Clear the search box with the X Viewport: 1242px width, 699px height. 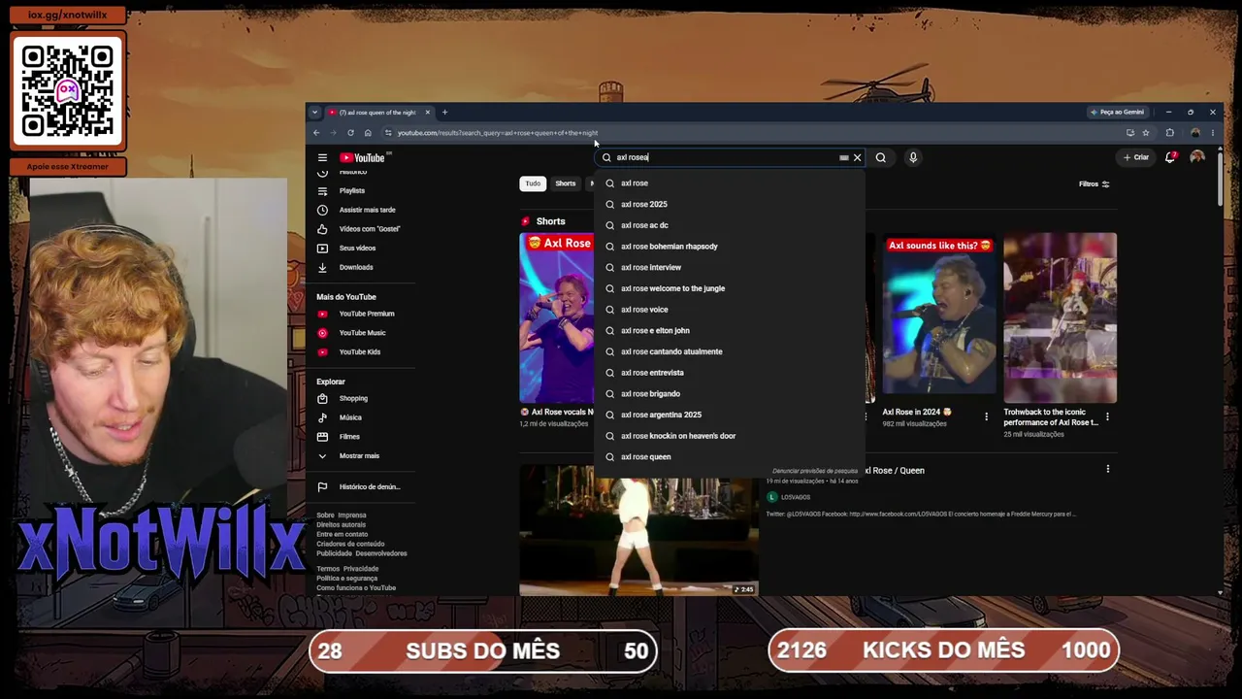tap(857, 157)
